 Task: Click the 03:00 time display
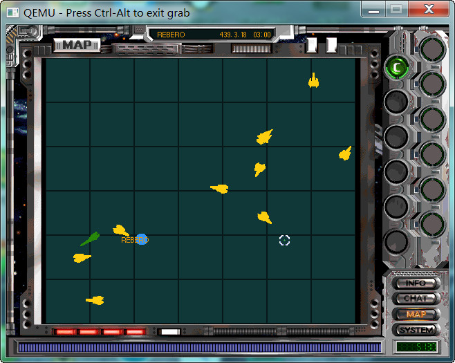262,35
